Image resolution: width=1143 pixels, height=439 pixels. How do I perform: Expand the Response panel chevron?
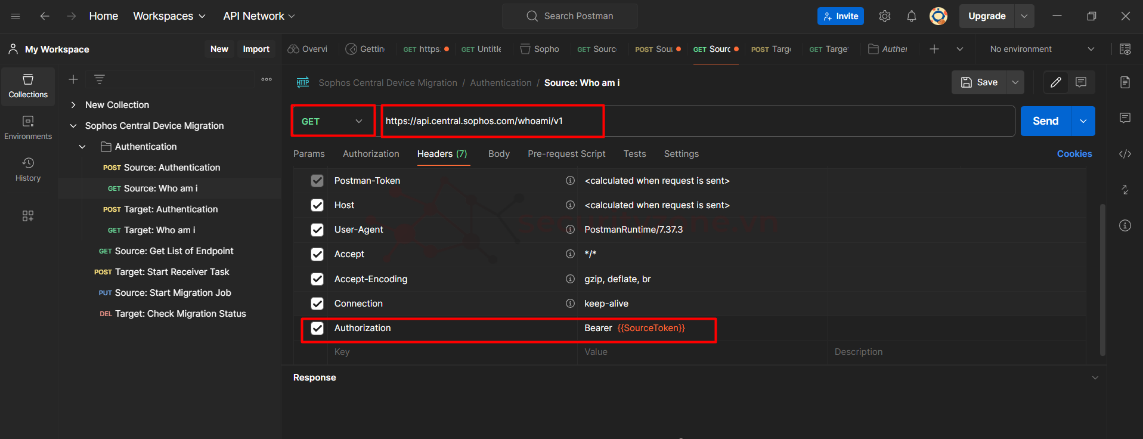[1095, 378]
